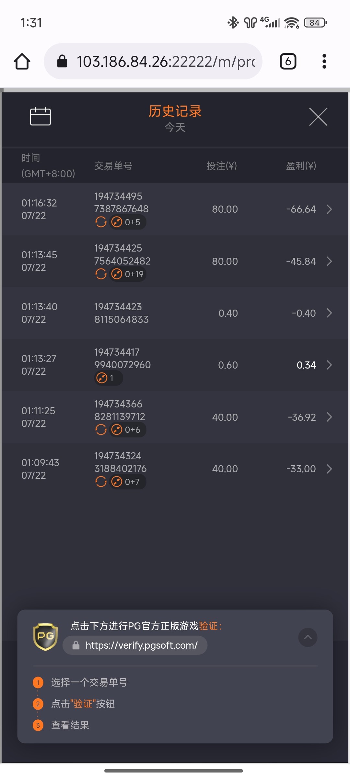350x778 pixels.
Task: Open the calendar date picker icon
Action: point(41,116)
